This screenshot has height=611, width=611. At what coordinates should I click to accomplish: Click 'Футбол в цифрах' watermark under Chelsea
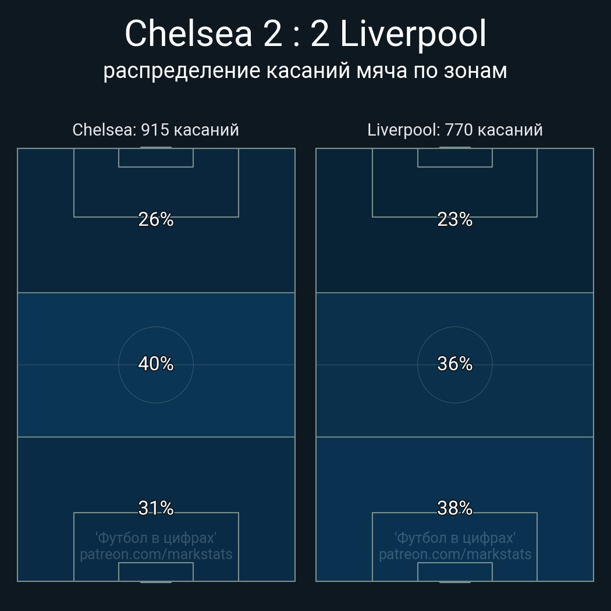[156, 538]
